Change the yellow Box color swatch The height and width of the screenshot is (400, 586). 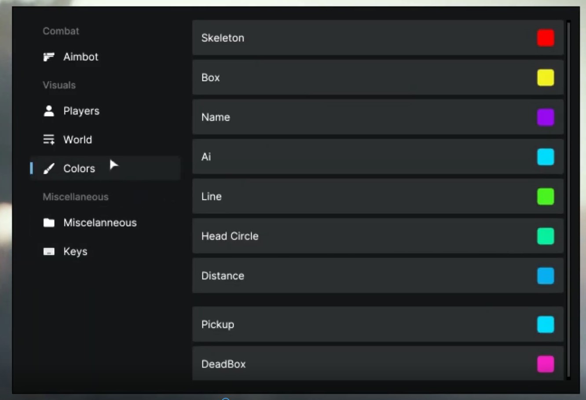point(546,77)
